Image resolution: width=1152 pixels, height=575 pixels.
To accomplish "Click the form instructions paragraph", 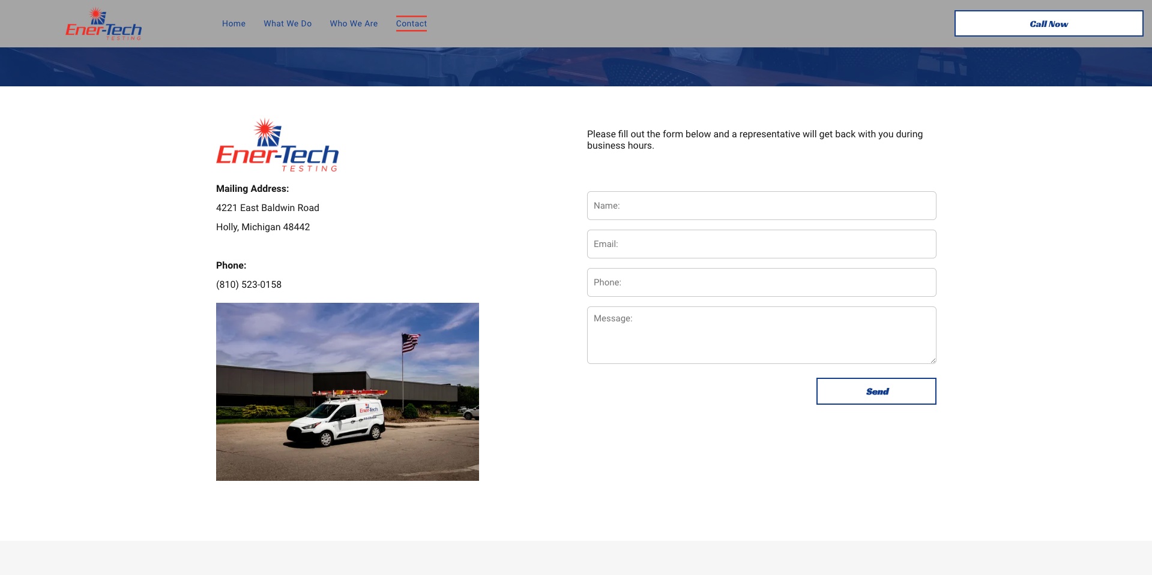I will (x=755, y=140).
